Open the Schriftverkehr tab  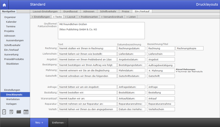pyautogui.click(x=108, y=12)
